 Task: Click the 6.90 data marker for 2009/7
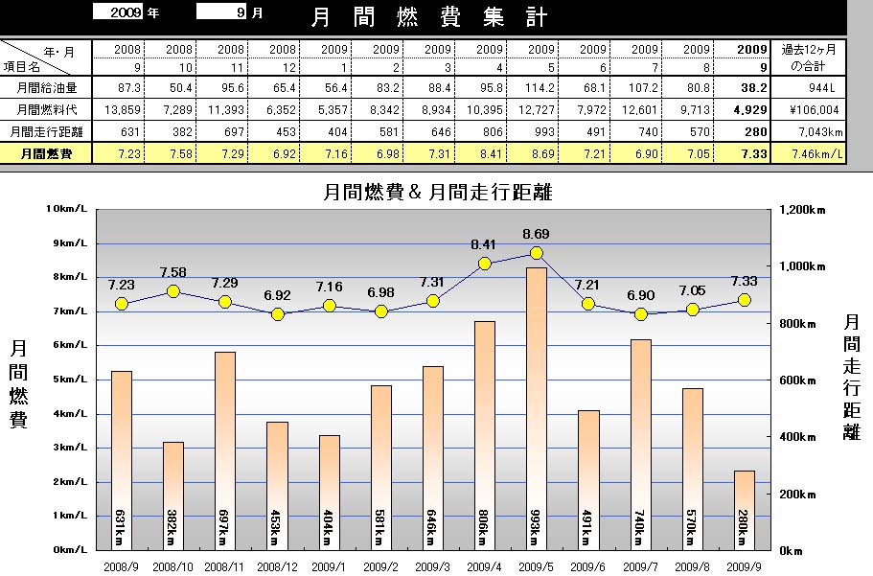tap(641, 313)
